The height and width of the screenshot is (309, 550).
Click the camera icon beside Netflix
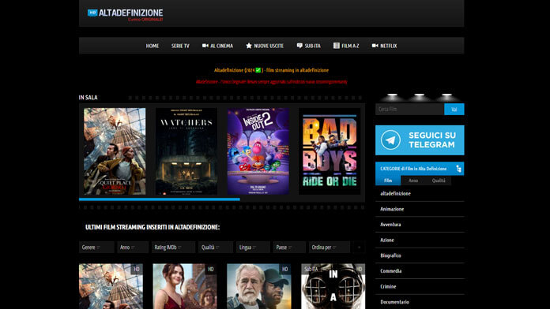(375, 46)
